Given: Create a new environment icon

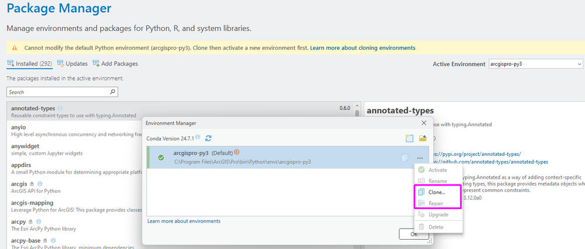Looking at the screenshot, I should (x=409, y=138).
